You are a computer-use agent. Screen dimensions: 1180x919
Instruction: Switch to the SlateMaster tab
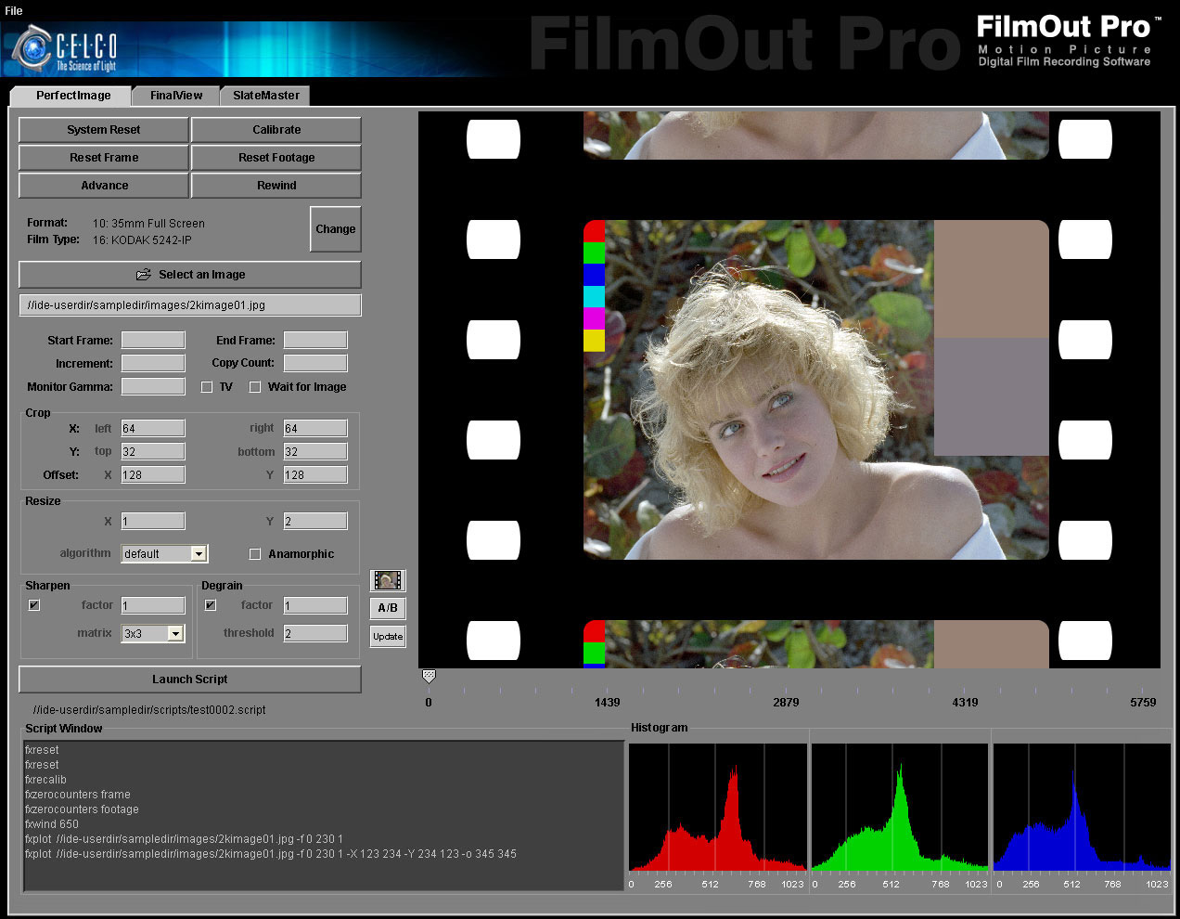pos(266,96)
